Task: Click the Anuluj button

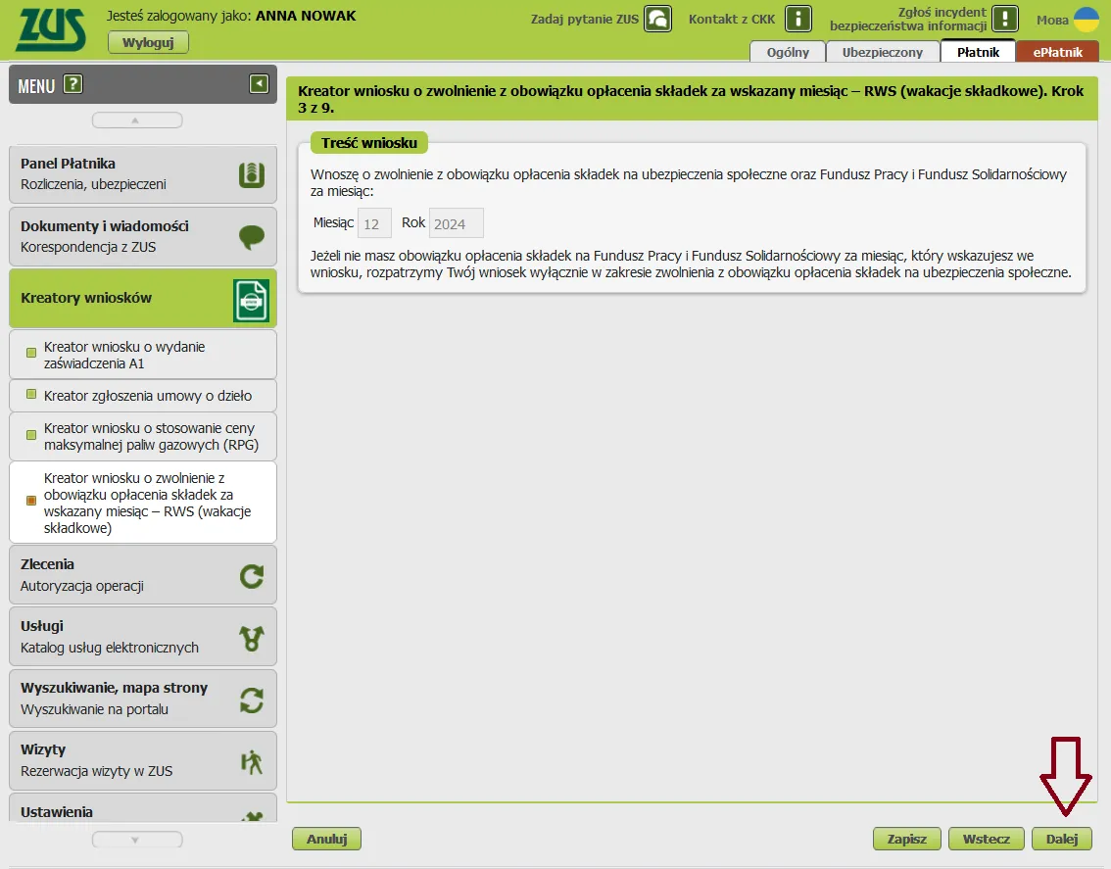Action: [326, 839]
